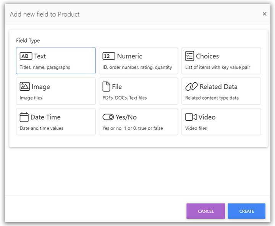Viewport: 275px width, 226px height.
Task: Click the Date Time calendar icon
Action: pos(24,117)
